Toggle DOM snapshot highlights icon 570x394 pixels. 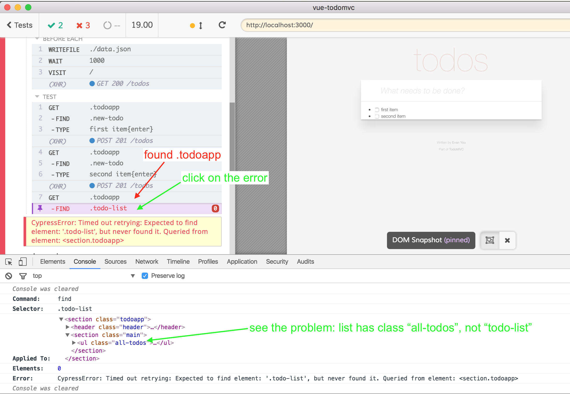[490, 240]
